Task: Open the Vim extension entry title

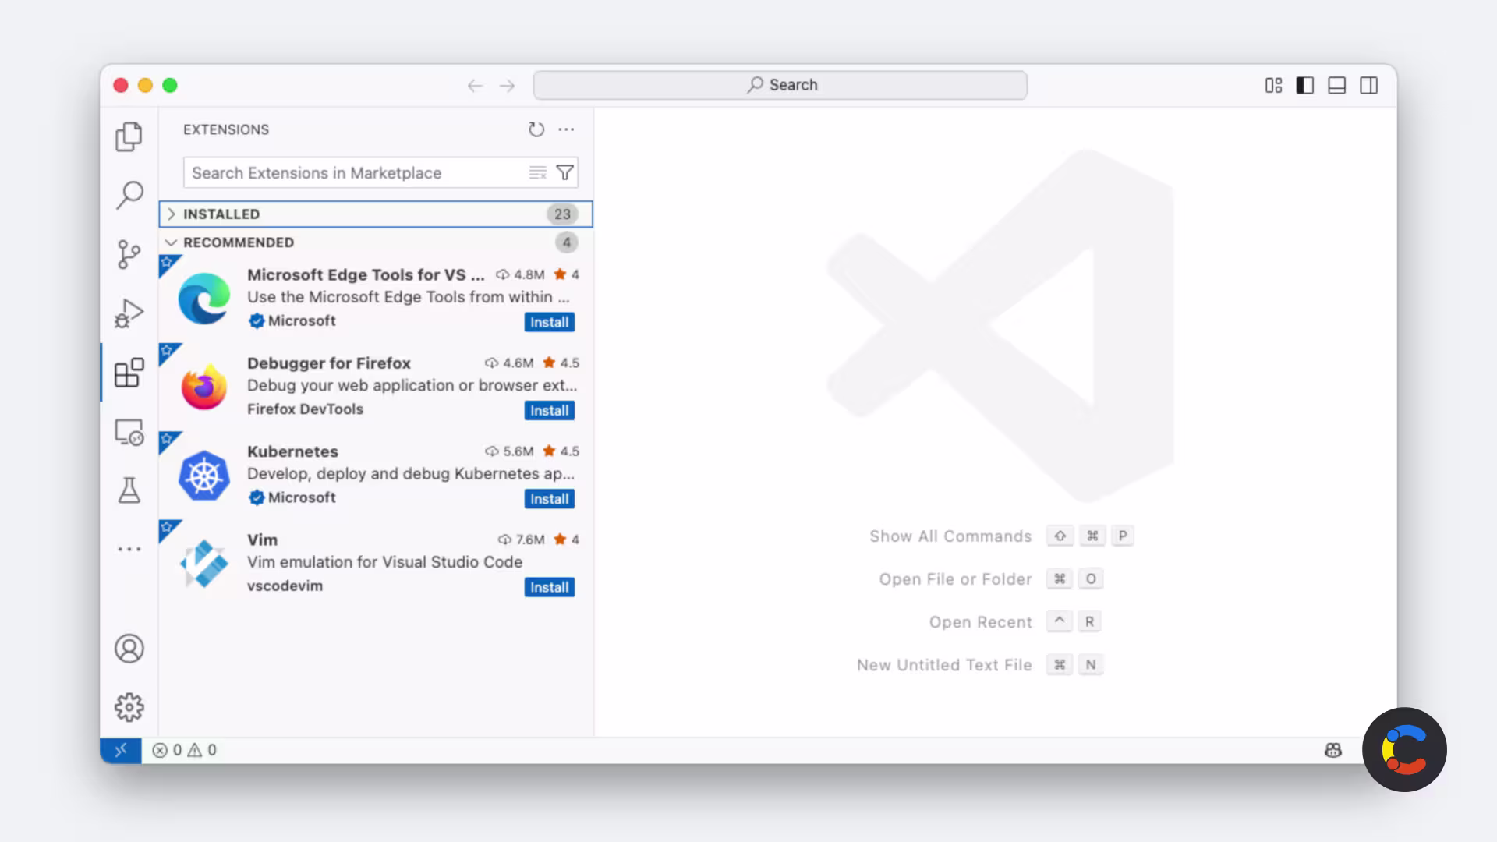Action: click(x=263, y=540)
